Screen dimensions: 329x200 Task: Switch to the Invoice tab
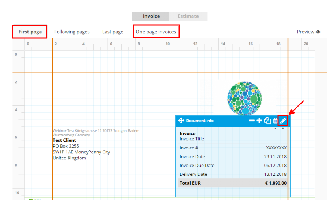pyautogui.click(x=151, y=16)
